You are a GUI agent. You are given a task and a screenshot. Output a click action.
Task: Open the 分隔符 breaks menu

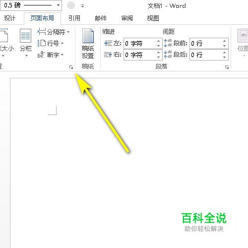(54, 32)
